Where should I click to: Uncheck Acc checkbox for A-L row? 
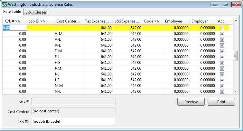point(222,39)
